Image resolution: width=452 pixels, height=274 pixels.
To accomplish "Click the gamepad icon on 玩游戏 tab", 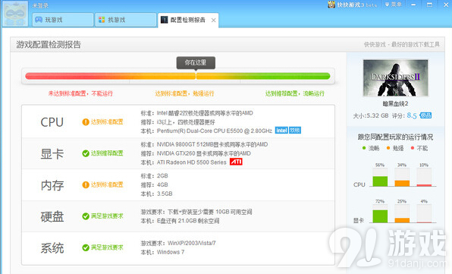I will point(39,20).
